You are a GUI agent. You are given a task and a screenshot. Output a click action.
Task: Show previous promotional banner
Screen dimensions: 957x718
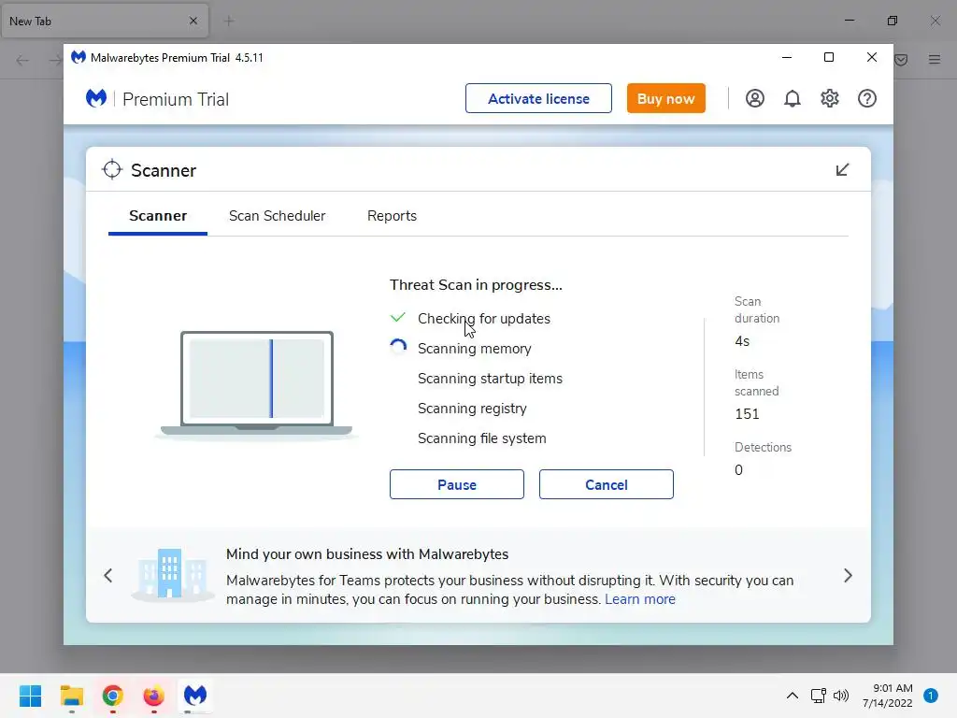pos(108,576)
